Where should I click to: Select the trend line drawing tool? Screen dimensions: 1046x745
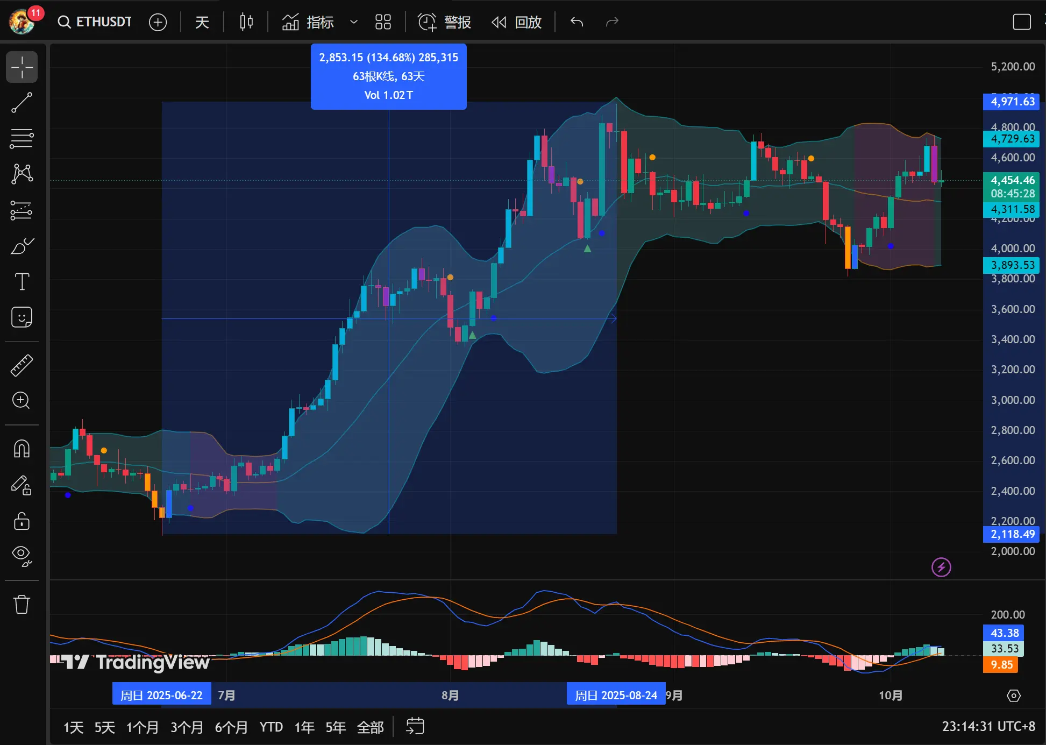tap(22, 103)
